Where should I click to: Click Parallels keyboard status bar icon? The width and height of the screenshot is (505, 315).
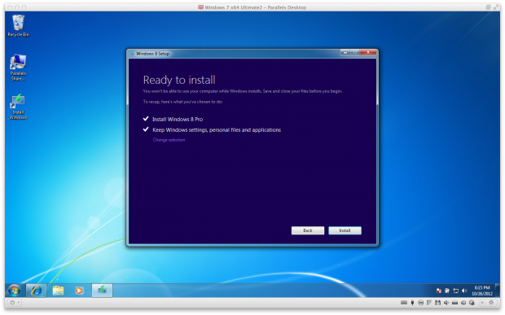click(404, 303)
